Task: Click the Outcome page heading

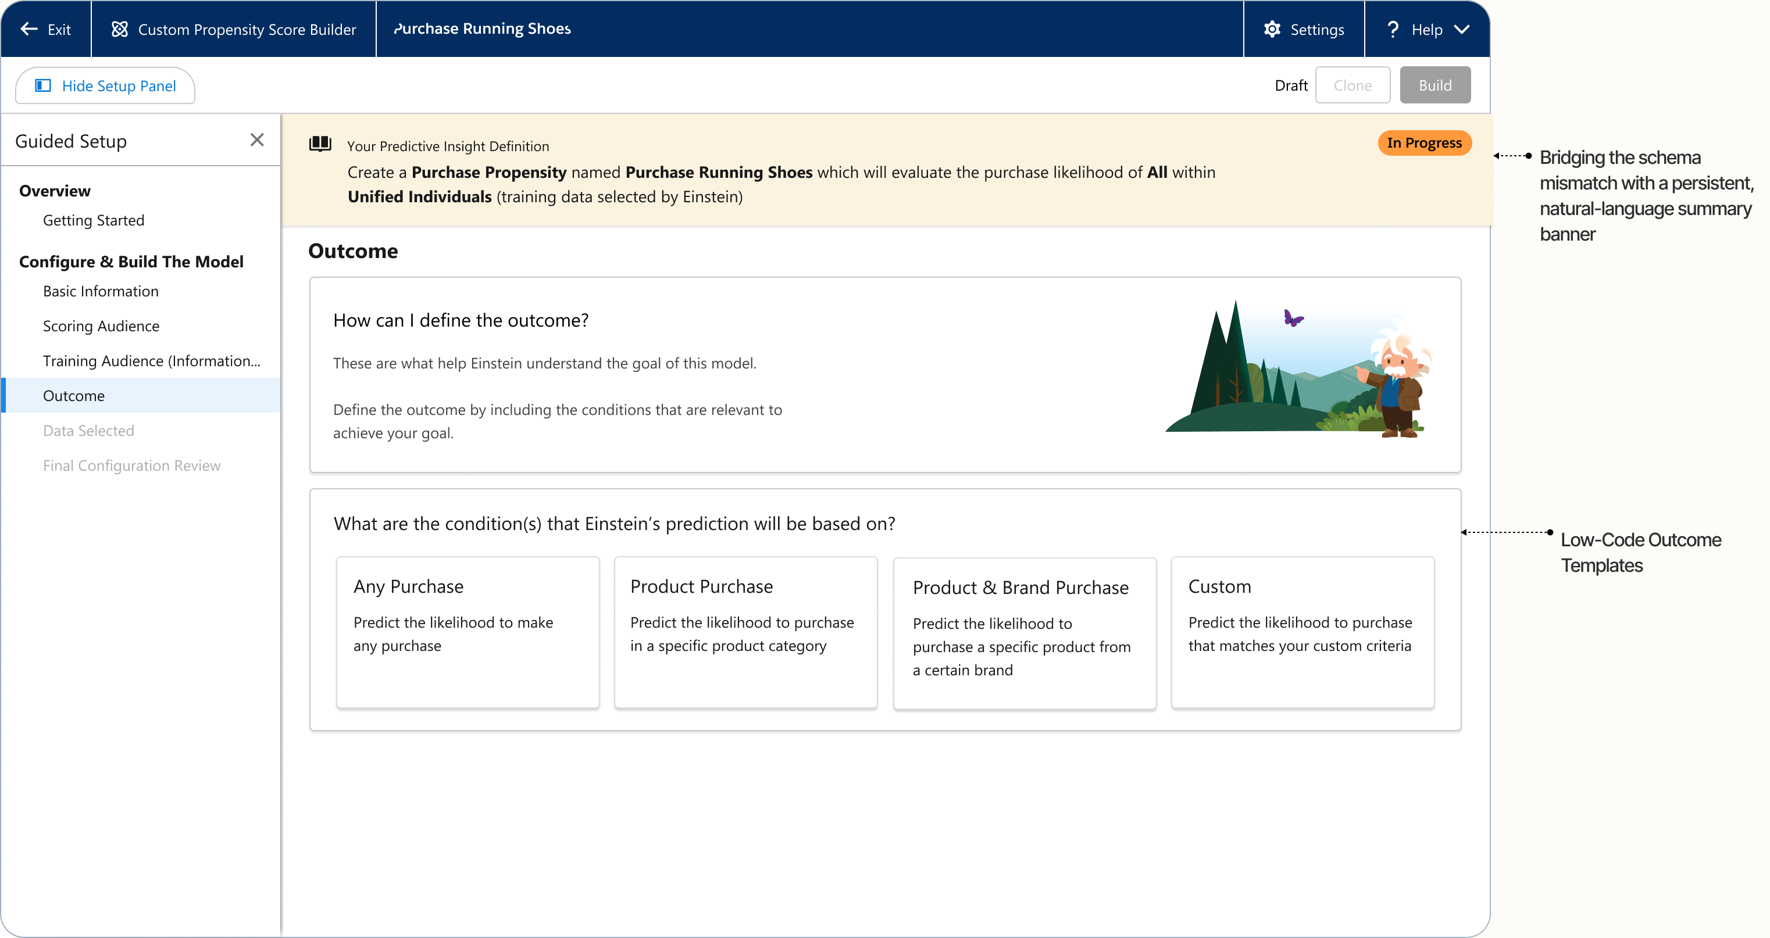Action: pos(353,251)
